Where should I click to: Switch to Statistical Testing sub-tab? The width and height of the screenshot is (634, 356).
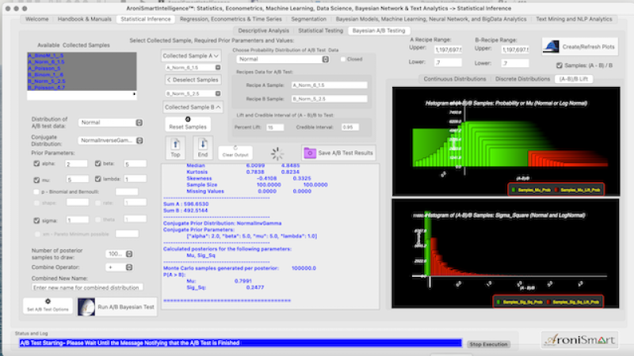[x=321, y=31]
